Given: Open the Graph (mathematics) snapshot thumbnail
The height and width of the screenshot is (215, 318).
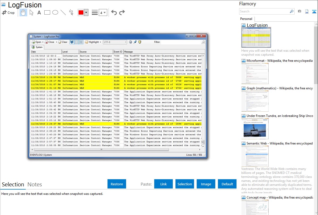Looking at the screenshot, I should pyautogui.click(x=255, y=101).
